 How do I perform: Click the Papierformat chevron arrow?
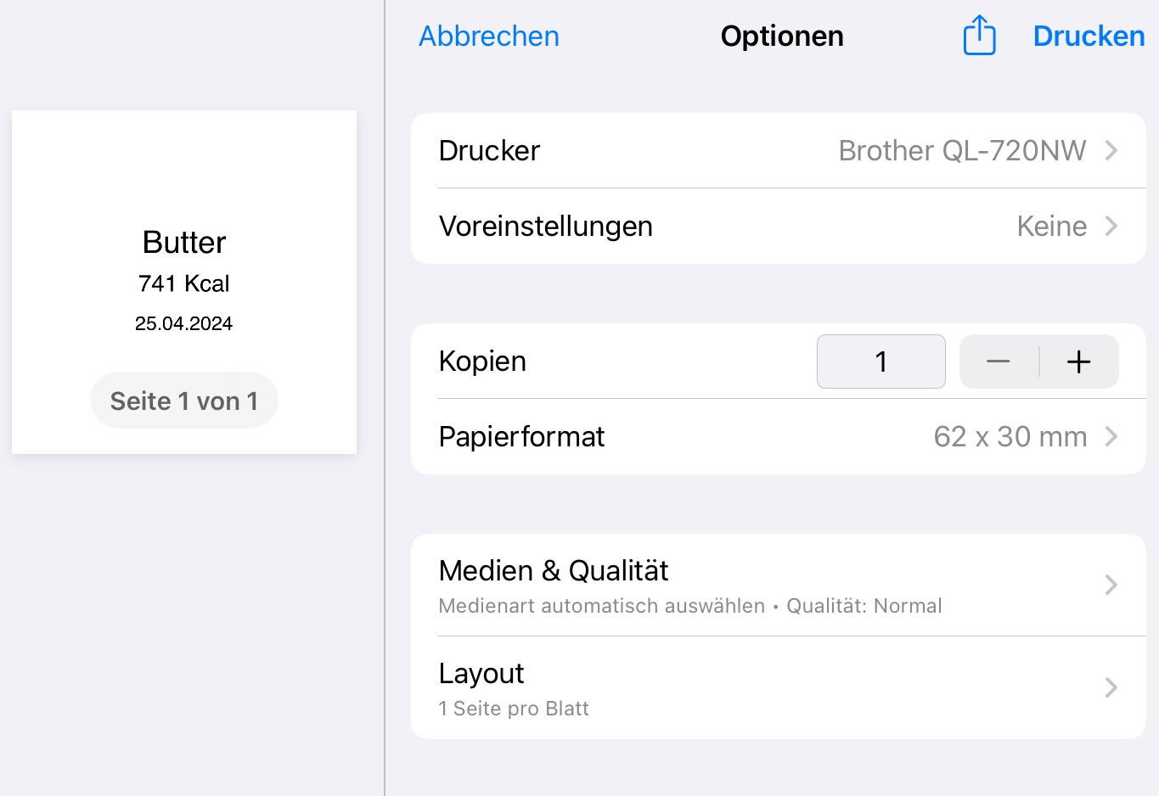point(1111,436)
